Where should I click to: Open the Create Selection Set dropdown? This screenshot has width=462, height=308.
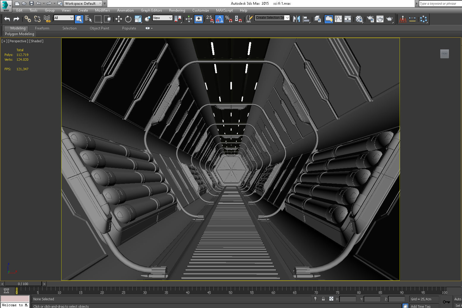coord(272,18)
